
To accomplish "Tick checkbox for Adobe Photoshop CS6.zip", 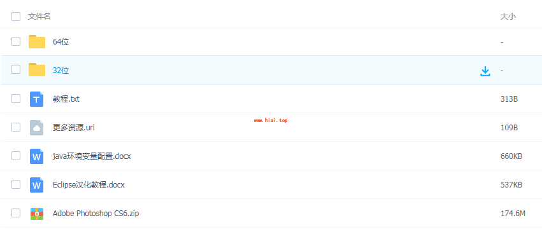I will point(16,213).
